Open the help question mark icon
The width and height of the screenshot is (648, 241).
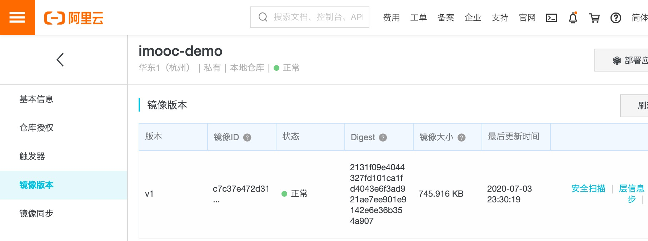click(x=615, y=18)
